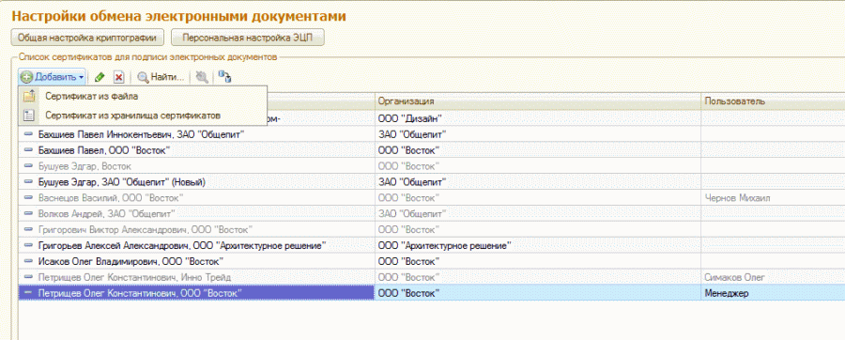Click row icon beside Бушуев Эдгар, Восток
The width and height of the screenshot is (845, 340).
28,166
